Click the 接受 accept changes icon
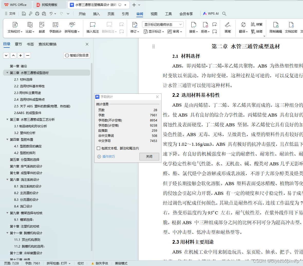This screenshot has width=303, height=266. pos(193,25)
